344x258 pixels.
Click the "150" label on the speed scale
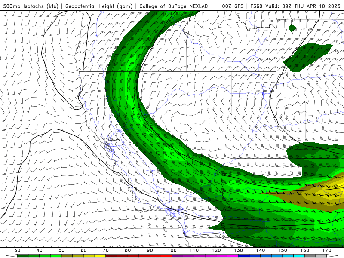tap(283, 250)
